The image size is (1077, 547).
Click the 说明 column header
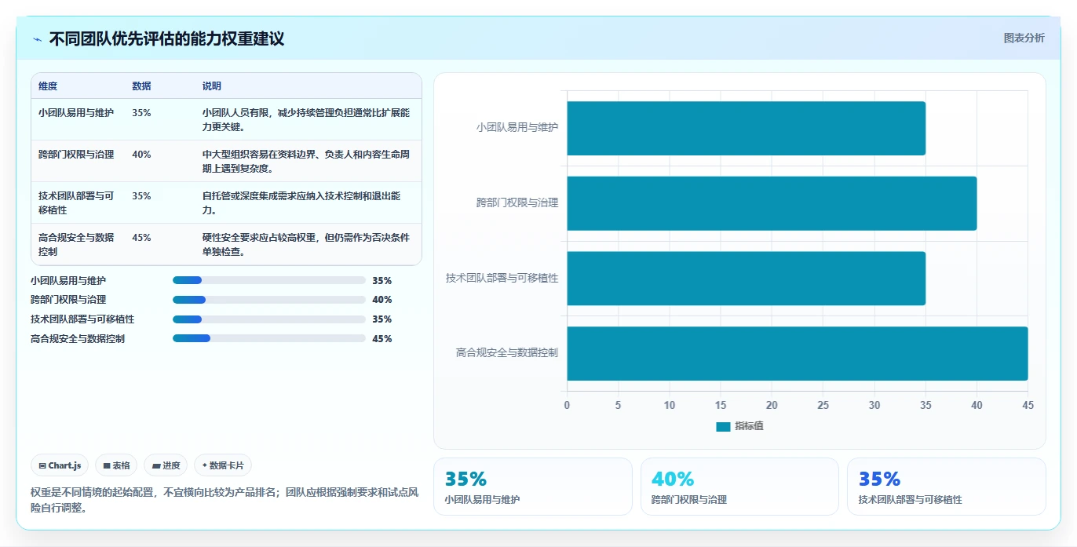pyautogui.click(x=212, y=86)
